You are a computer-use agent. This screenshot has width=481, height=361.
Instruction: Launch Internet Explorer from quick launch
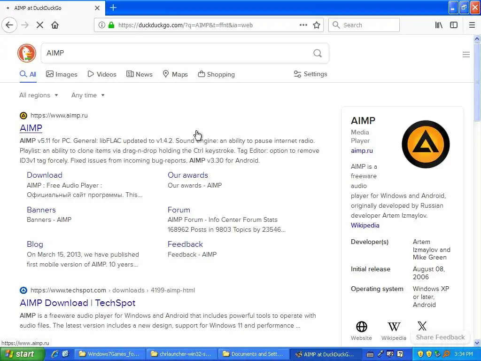[55, 354]
